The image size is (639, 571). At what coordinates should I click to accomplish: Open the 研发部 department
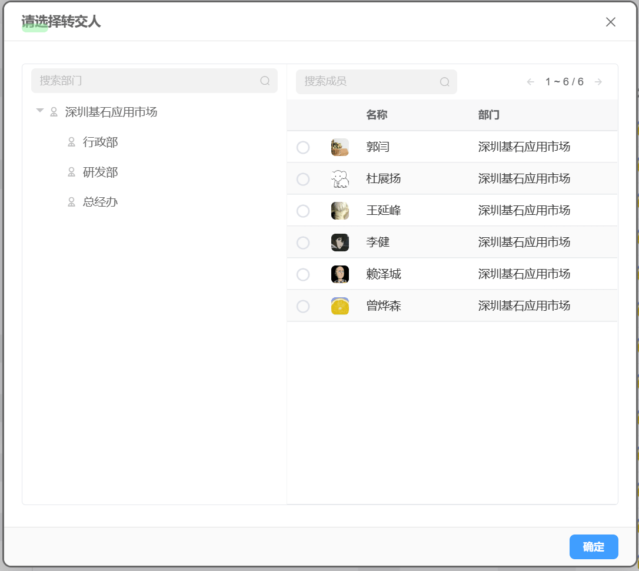[x=100, y=172]
